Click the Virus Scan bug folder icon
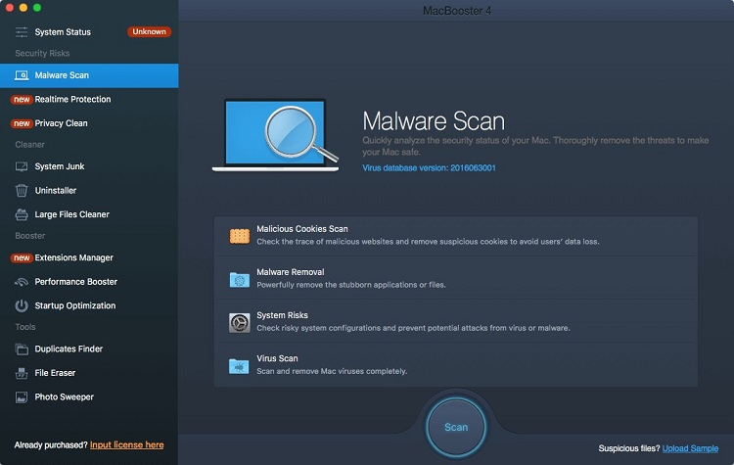 (239, 366)
